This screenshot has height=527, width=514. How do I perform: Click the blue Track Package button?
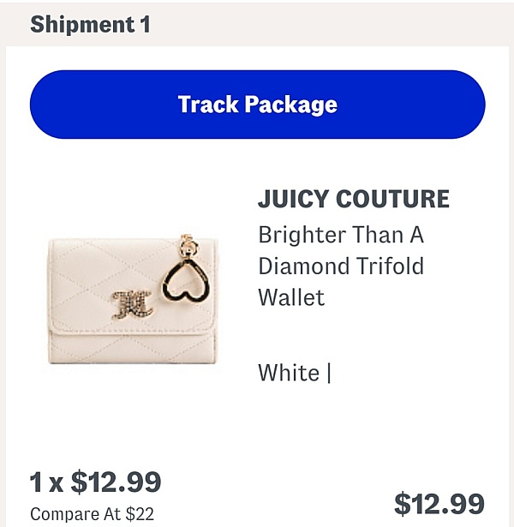click(x=257, y=105)
